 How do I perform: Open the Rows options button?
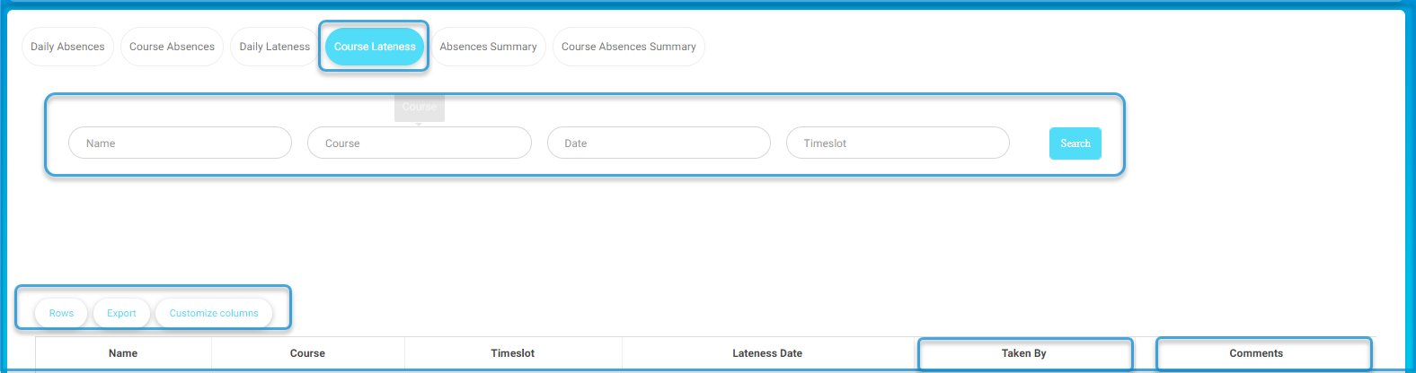coord(61,313)
